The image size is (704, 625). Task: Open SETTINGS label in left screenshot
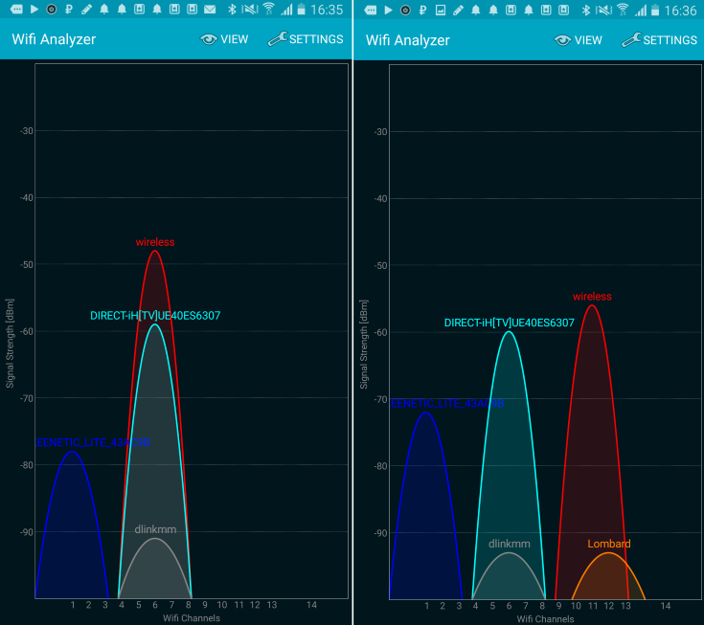click(x=316, y=39)
